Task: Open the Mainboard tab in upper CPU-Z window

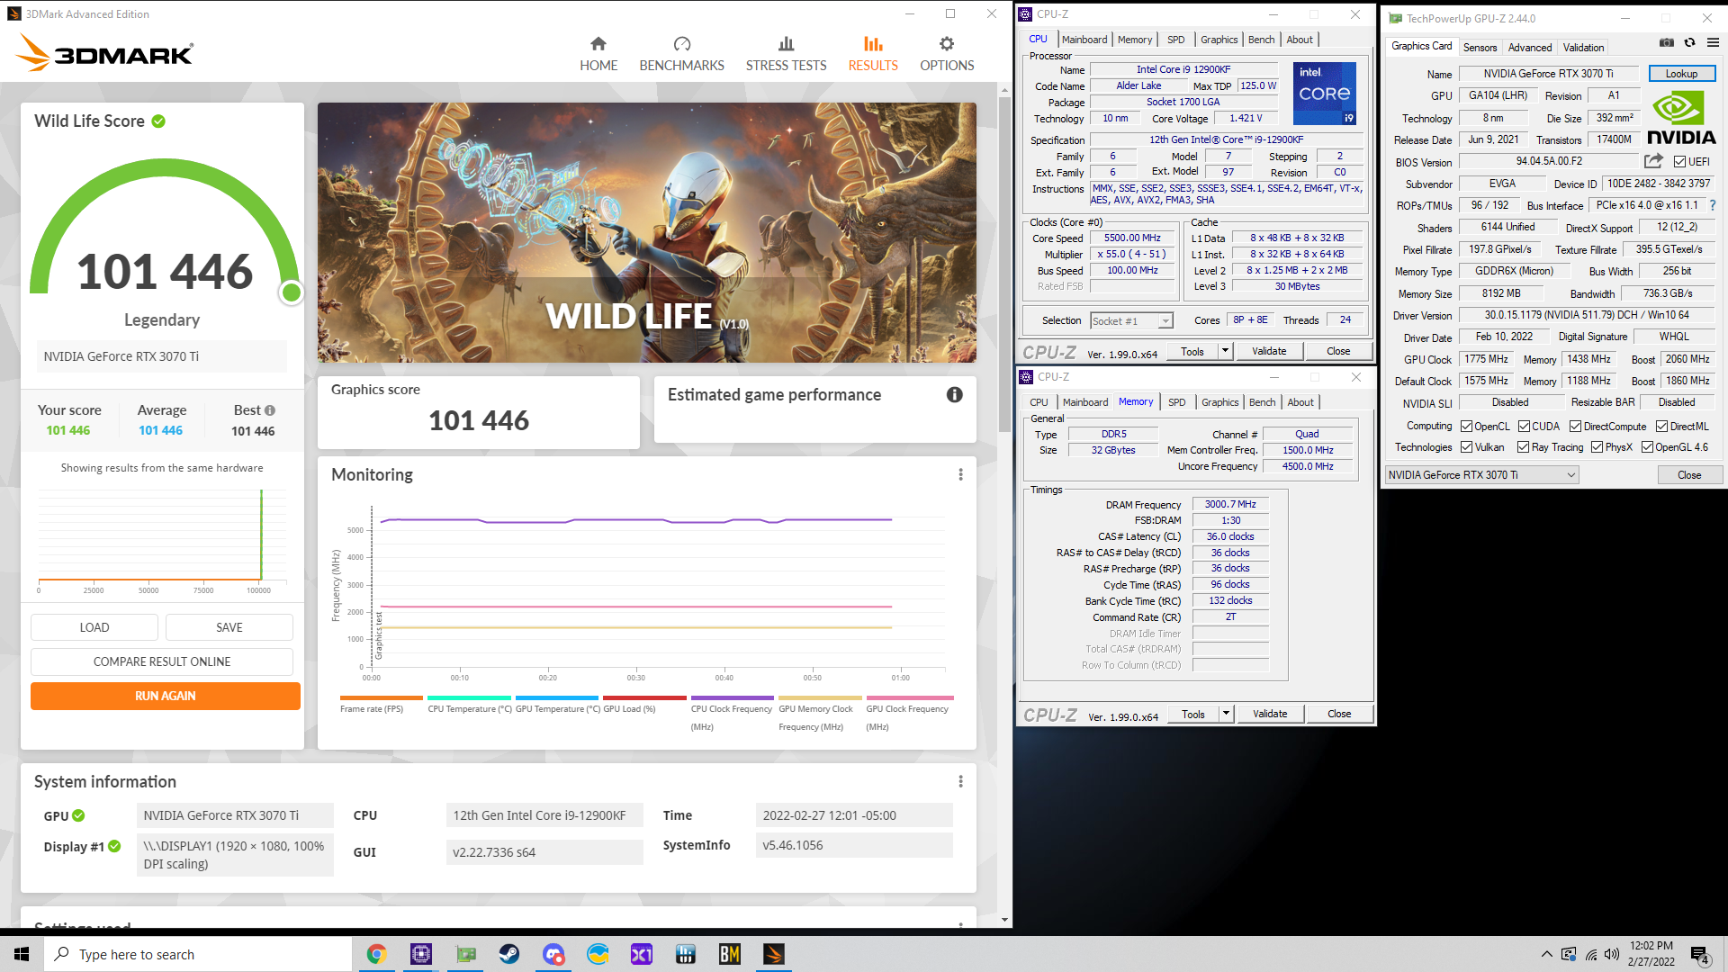Action: tap(1084, 40)
